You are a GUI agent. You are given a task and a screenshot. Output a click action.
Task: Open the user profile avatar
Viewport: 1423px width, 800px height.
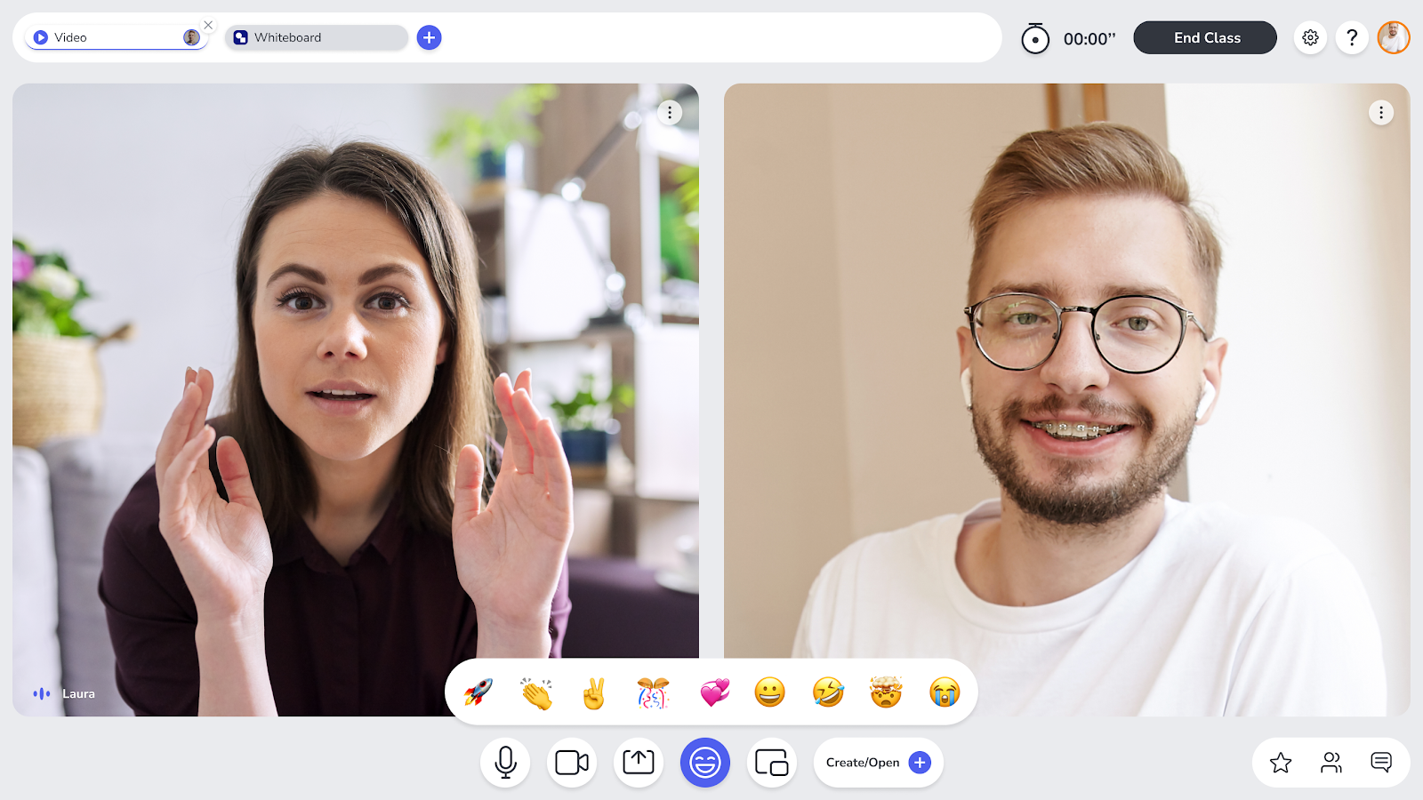point(1394,37)
